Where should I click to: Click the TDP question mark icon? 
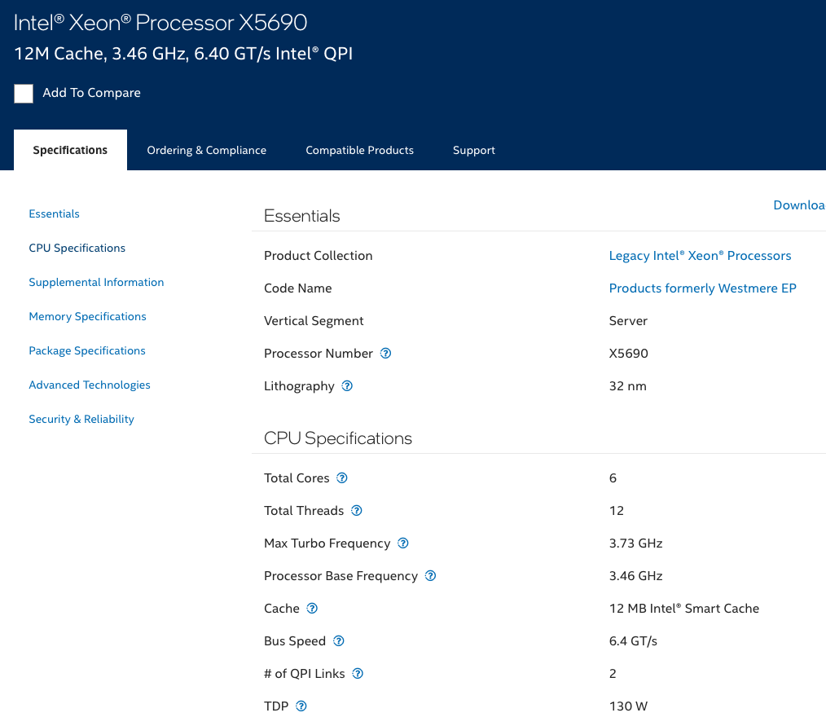pyautogui.click(x=301, y=706)
